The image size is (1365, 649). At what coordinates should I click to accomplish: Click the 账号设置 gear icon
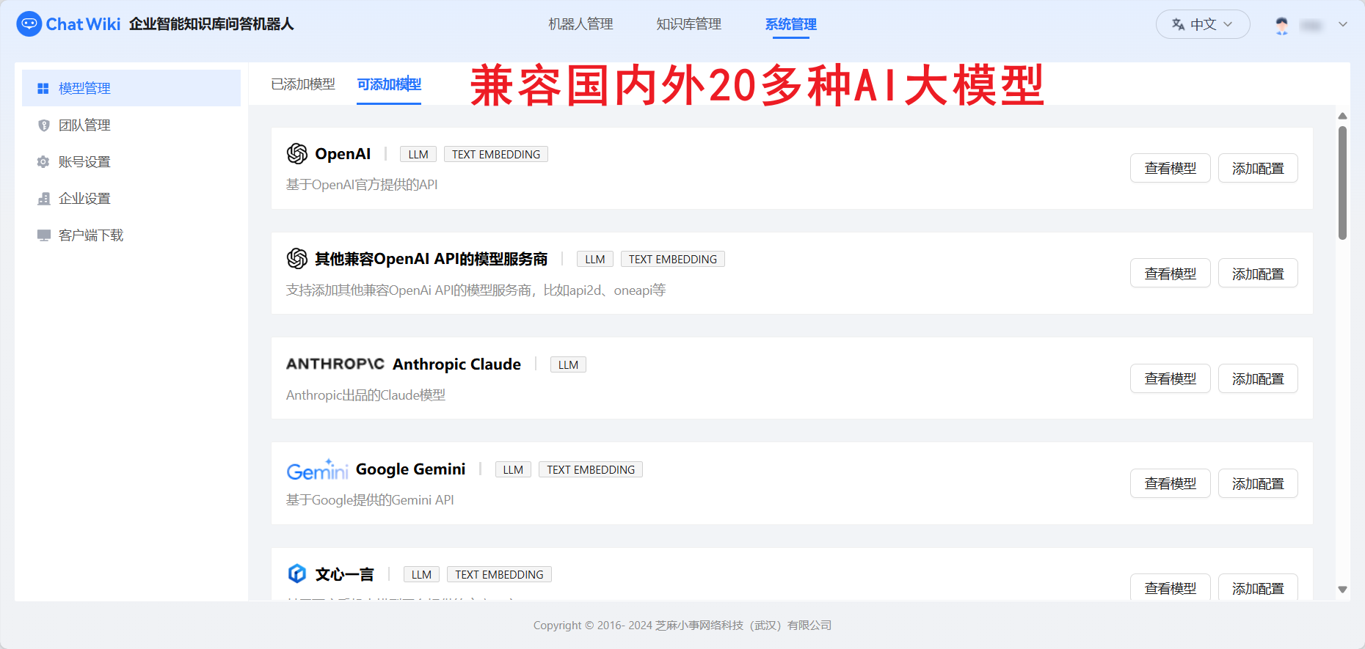pos(43,161)
